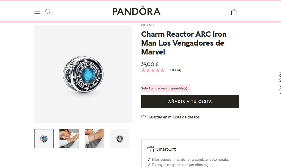Click the Solo 1 unidad disponible badge
Viewport: 281px width, 167px height.
[x=165, y=88]
